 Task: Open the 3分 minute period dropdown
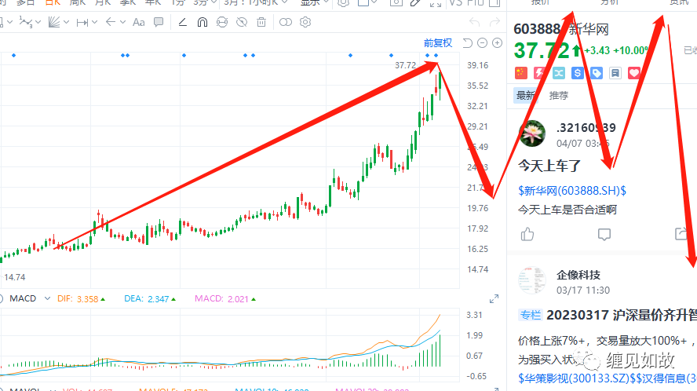[205, 2]
